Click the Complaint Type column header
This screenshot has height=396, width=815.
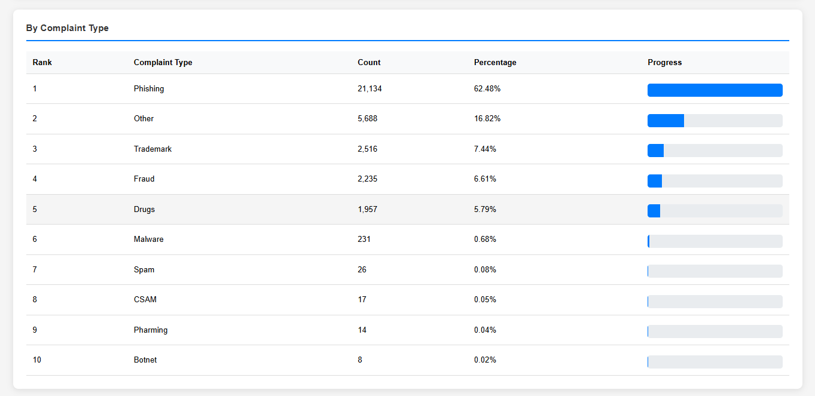tap(163, 63)
